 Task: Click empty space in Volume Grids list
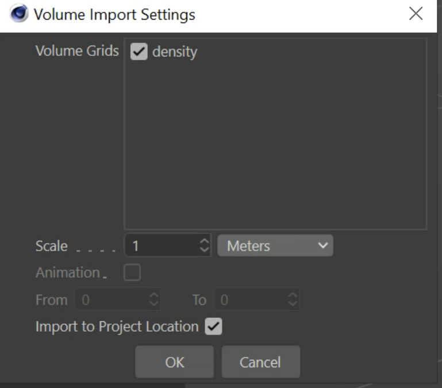[275, 144]
